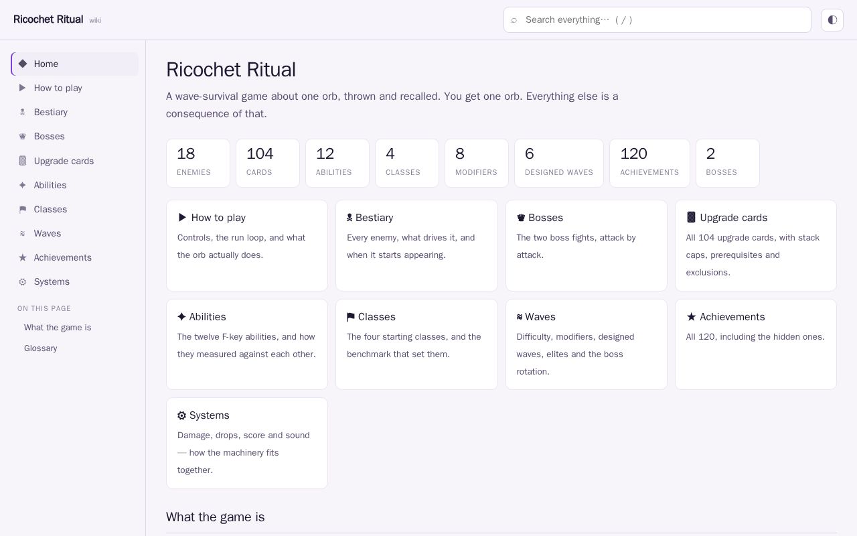Navigate to Abilities in sidebar
Screen dimensions: 857x536
click(x=75, y=185)
